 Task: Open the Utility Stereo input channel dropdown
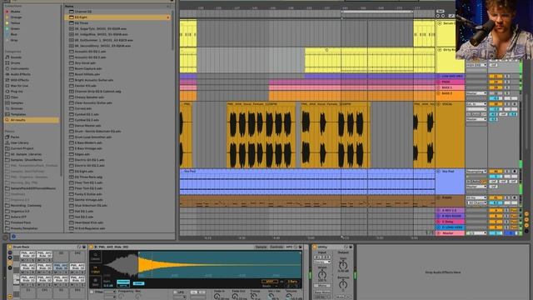pos(322,262)
